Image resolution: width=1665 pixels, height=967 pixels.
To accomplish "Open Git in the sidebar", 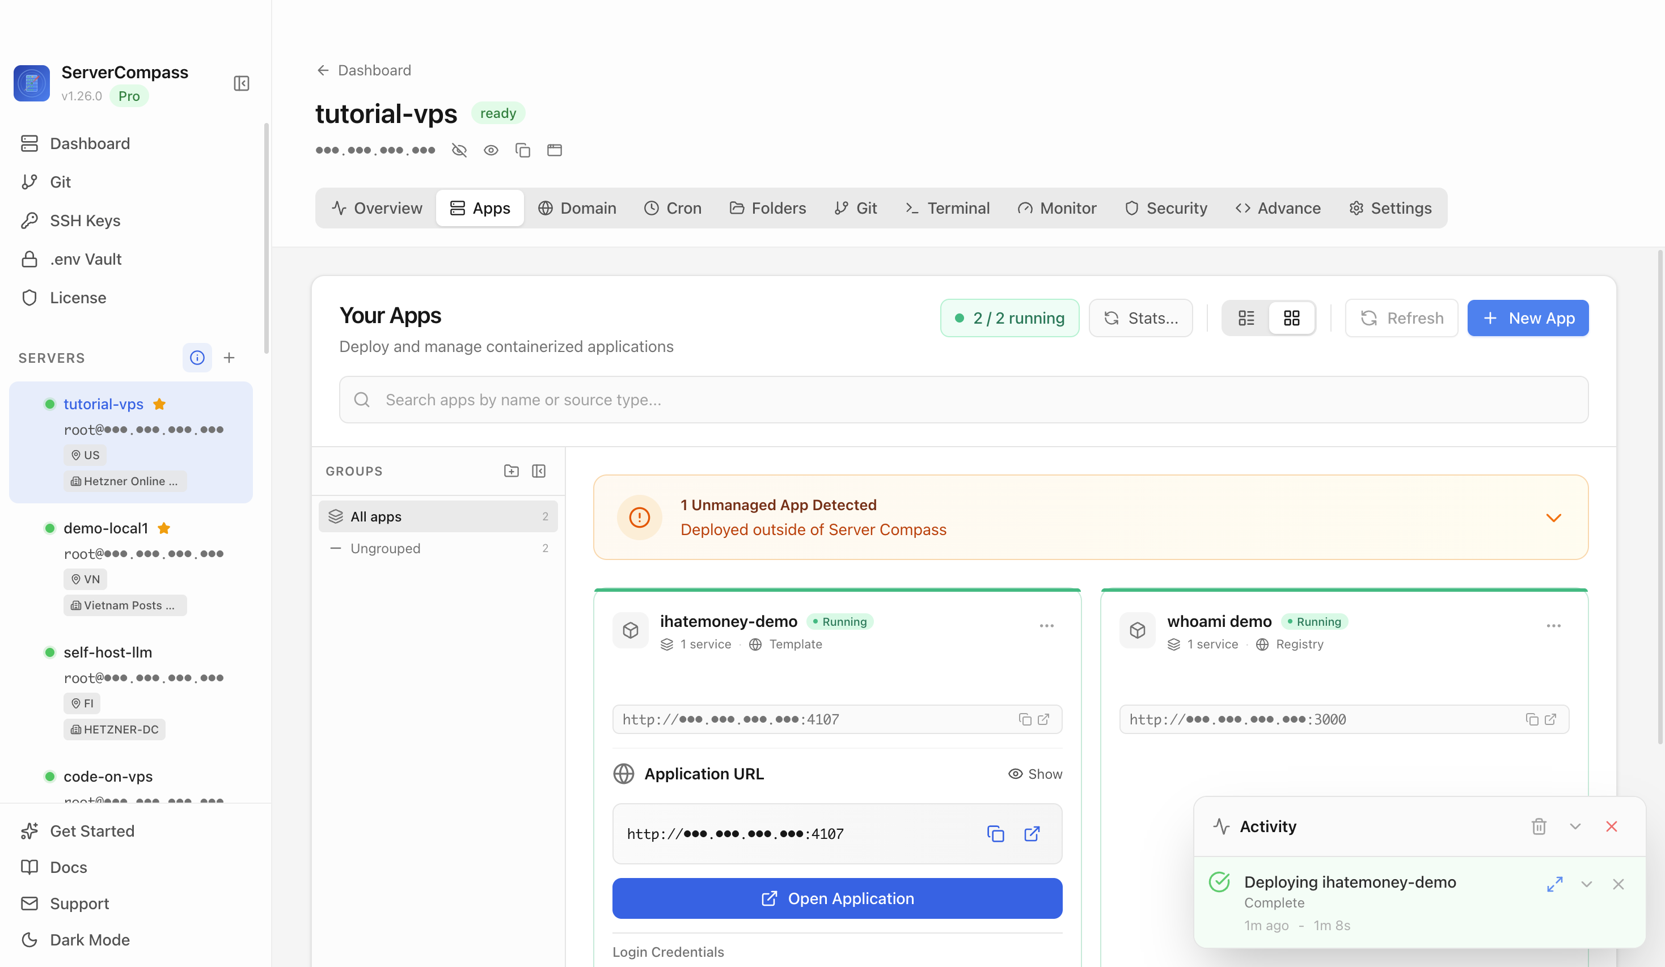I will tap(132, 181).
